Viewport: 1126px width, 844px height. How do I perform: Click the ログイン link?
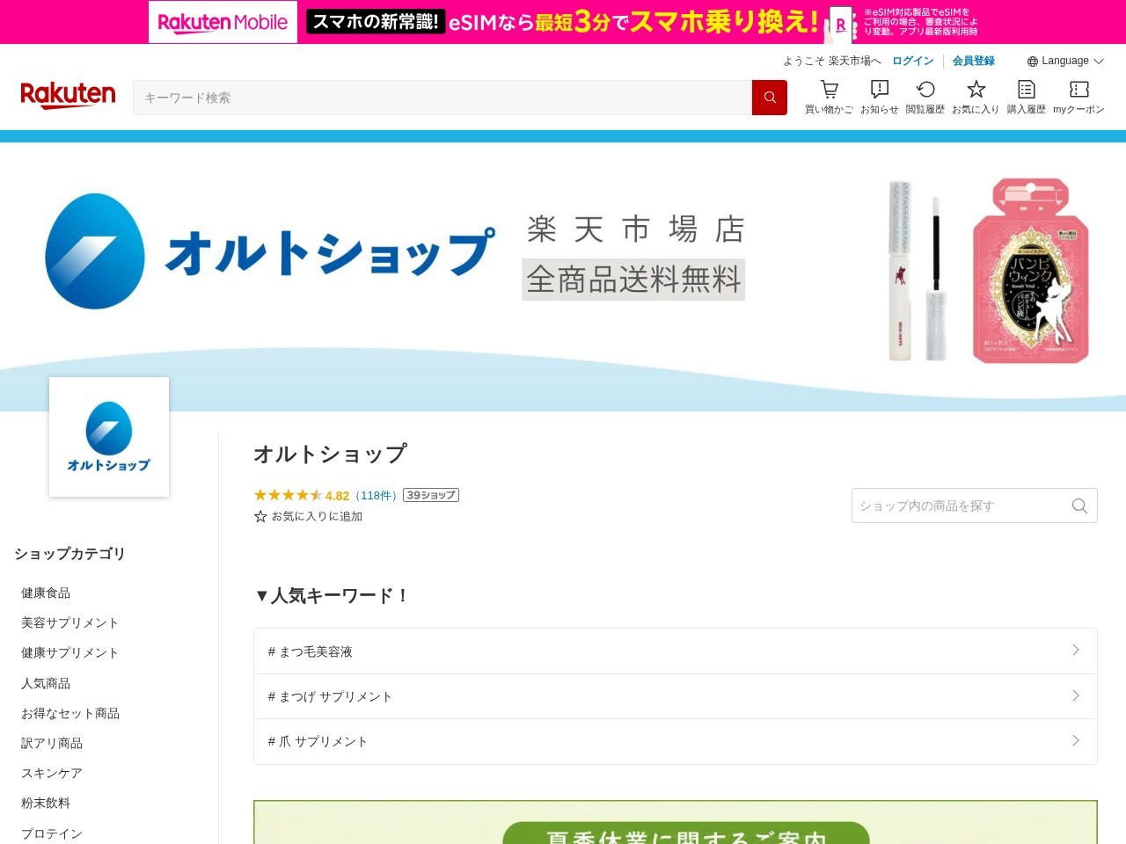pyautogui.click(x=913, y=62)
